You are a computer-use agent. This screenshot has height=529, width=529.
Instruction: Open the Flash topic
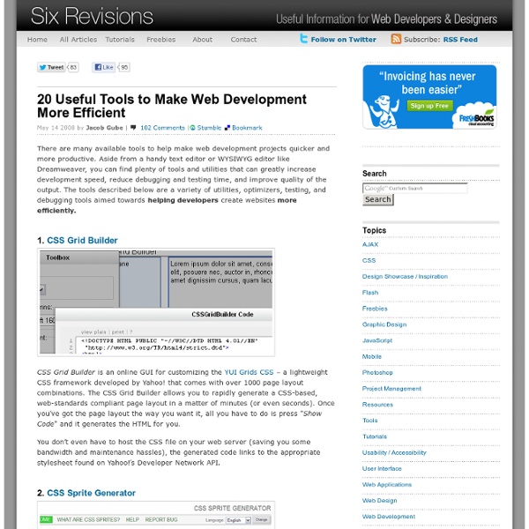click(x=370, y=293)
